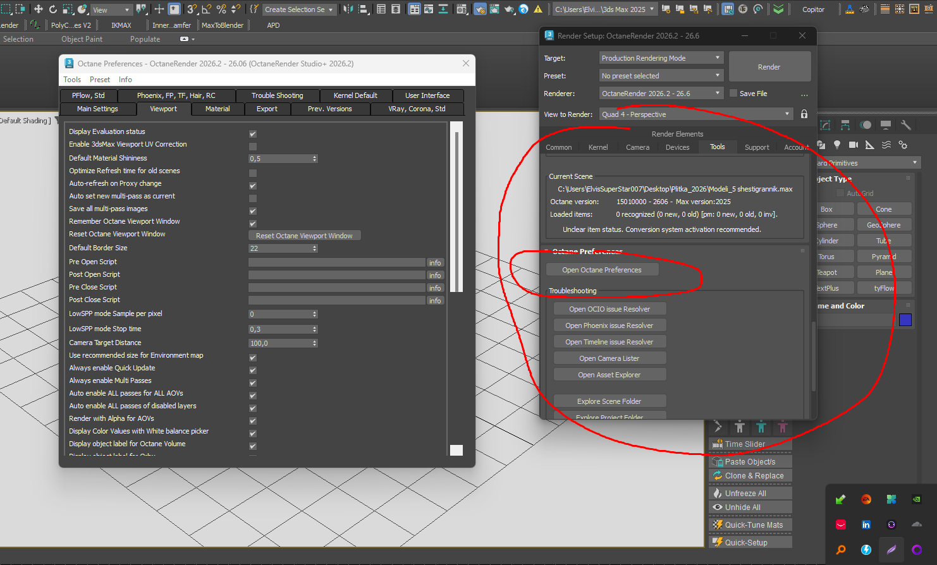Select the Move tool in main toolbar
The image size is (937, 565).
(x=39, y=9)
